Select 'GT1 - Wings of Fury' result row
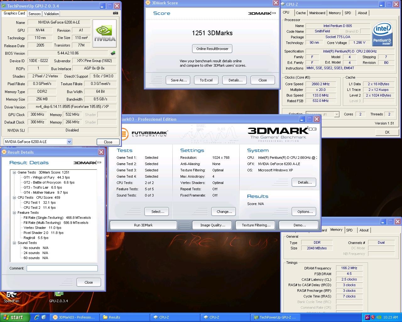 (46, 177)
